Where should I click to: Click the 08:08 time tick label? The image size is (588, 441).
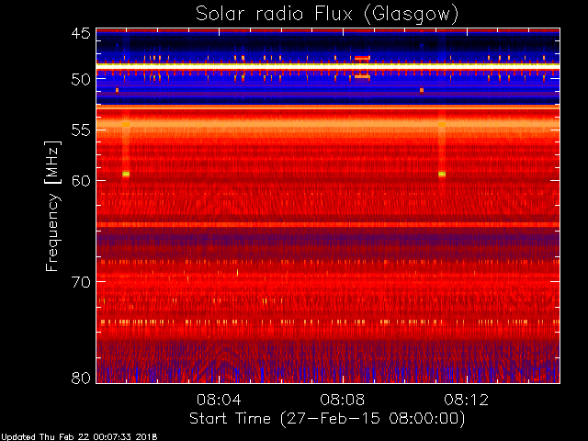[343, 400]
